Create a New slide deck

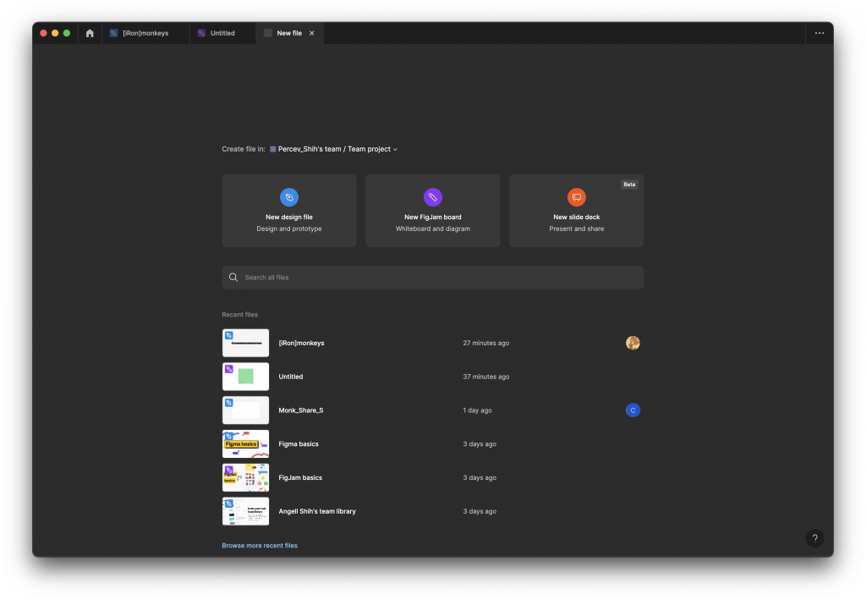pos(576,211)
